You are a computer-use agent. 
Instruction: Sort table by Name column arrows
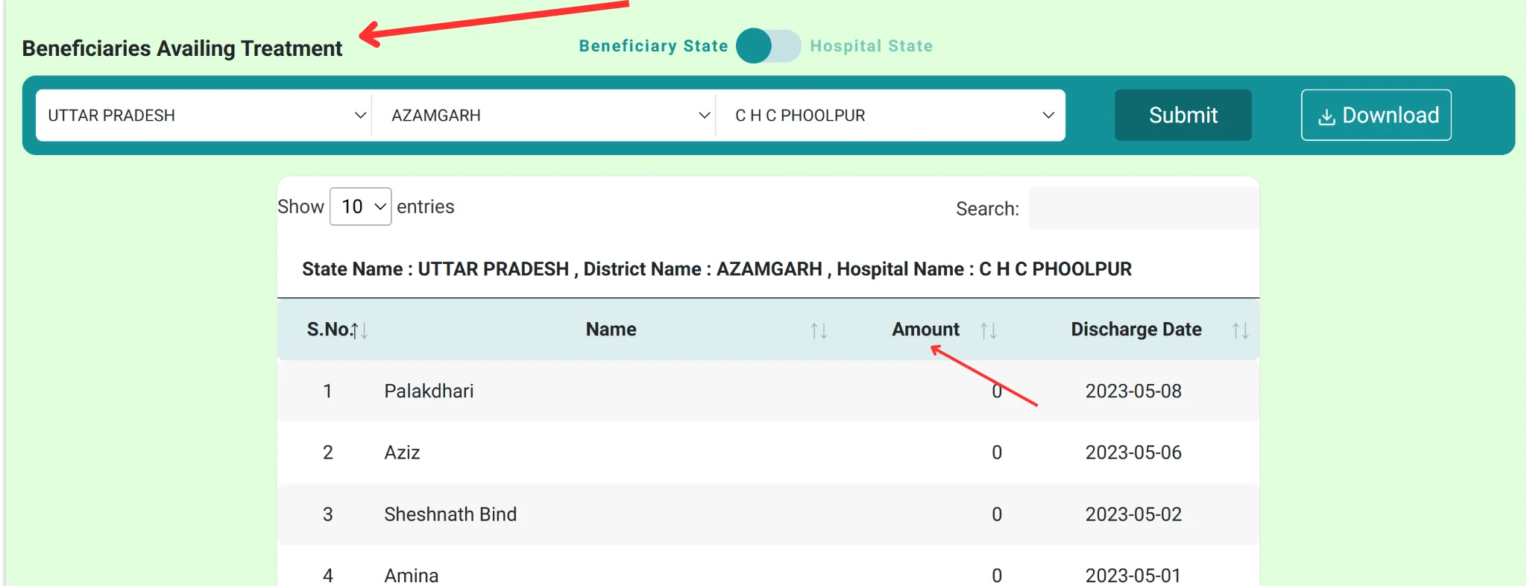819,330
